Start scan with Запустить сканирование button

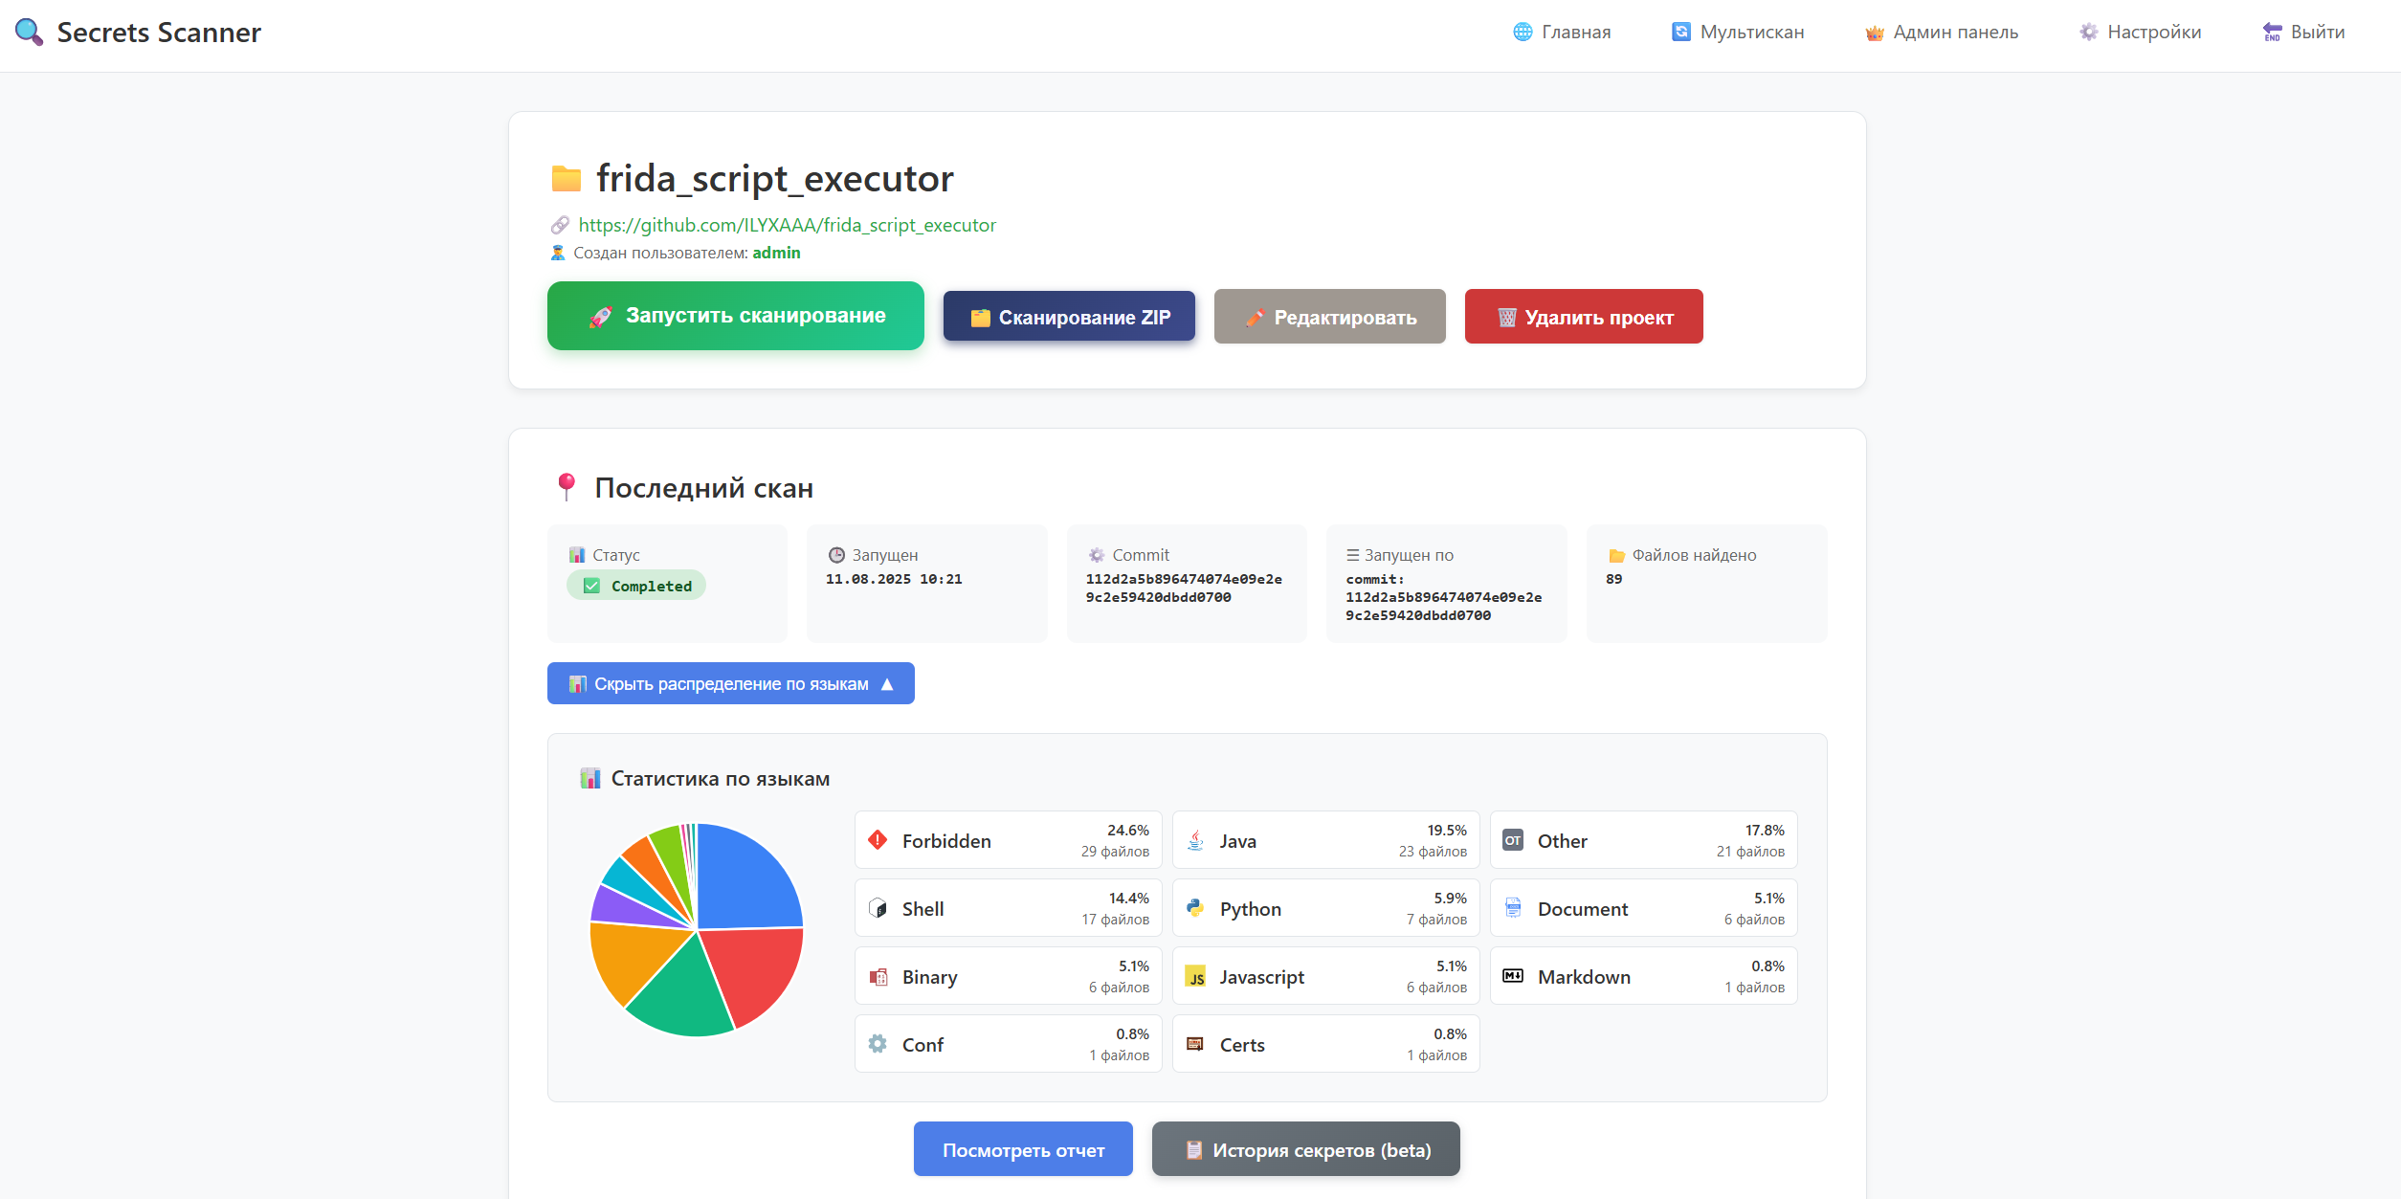[x=735, y=316]
